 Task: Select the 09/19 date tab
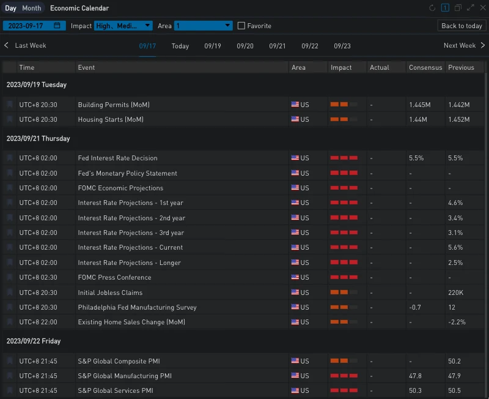tap(213, 46)
